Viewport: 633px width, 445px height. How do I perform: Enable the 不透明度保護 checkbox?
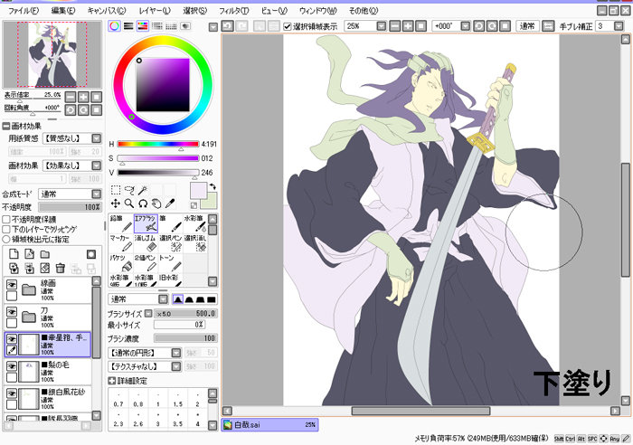tap(7, 219)
